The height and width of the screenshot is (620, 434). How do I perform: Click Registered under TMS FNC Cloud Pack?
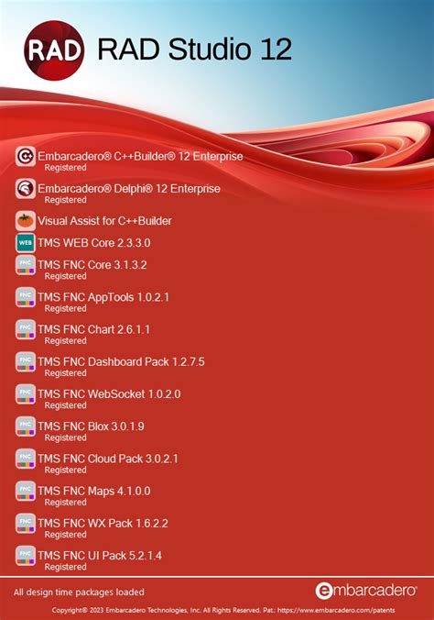click(x=66, y=471)
